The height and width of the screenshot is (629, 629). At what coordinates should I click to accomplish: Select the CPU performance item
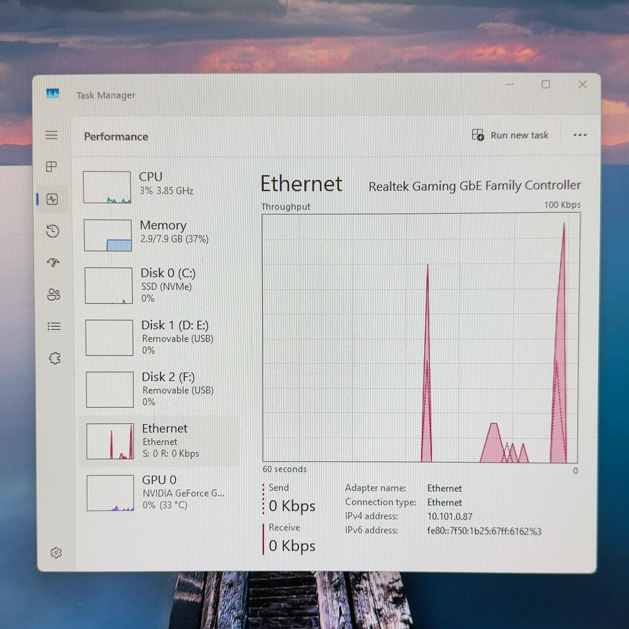158,187
